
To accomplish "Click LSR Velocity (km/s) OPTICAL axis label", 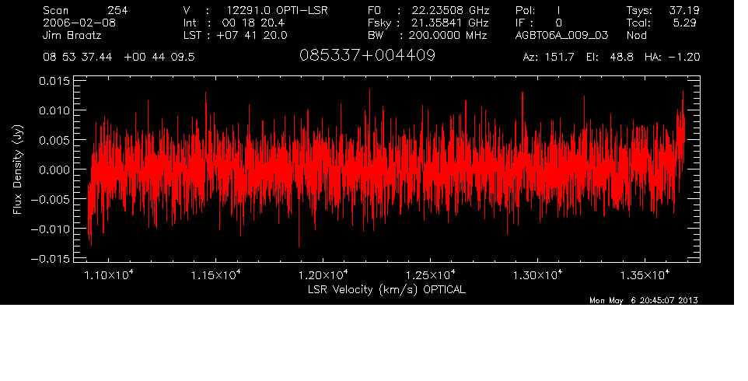I will (x=386, y=289).
